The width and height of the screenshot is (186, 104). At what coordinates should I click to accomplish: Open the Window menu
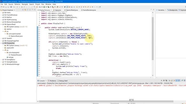[48, 4]
